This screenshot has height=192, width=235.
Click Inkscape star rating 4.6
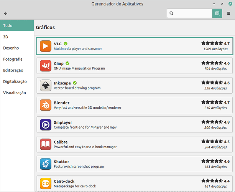coord(215,83)
